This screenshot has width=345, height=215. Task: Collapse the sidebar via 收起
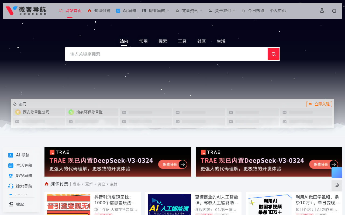[x=20, y=204]
